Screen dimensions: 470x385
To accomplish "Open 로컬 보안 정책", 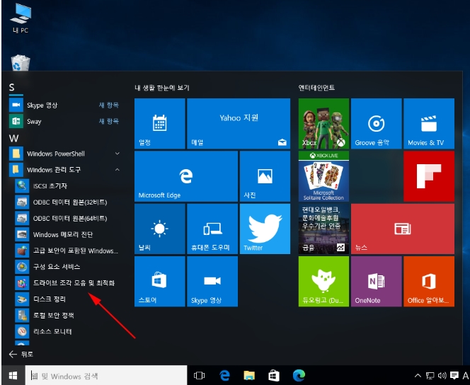I will point(67,315).
